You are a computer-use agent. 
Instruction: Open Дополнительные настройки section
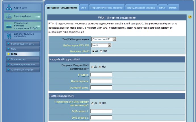click(x=23, y=36)
